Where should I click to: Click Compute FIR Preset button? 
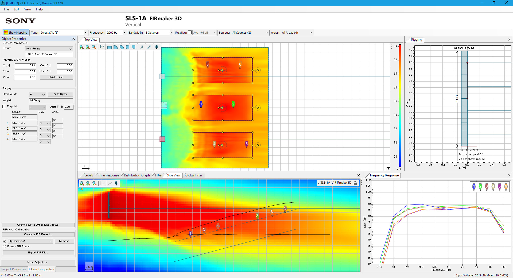(38, 234)
